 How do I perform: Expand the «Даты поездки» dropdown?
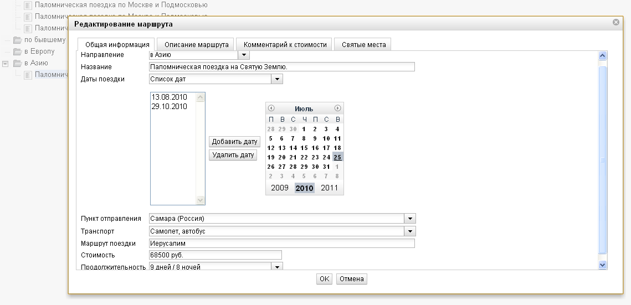277,79
